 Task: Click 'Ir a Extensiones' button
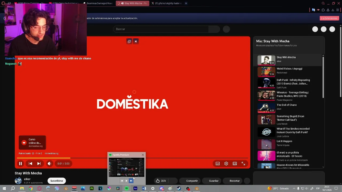329,18
